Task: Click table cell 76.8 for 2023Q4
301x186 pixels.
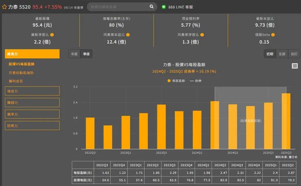Action: coord(186,180)
